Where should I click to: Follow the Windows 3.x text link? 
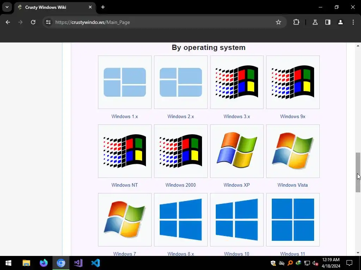237,116
